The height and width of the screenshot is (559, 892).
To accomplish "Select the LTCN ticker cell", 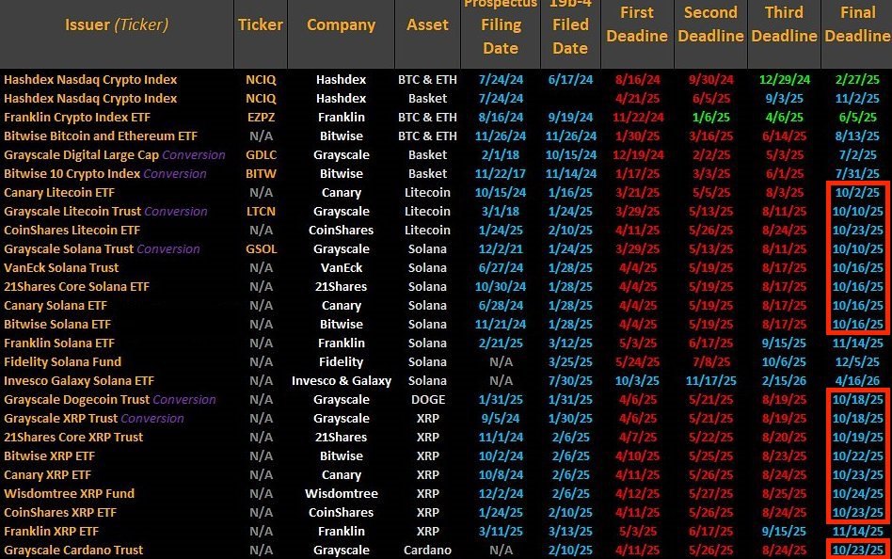I will (261, 211).
